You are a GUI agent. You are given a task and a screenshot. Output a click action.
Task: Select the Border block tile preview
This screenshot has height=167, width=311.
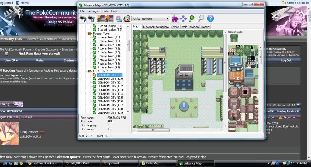point(234,38)
